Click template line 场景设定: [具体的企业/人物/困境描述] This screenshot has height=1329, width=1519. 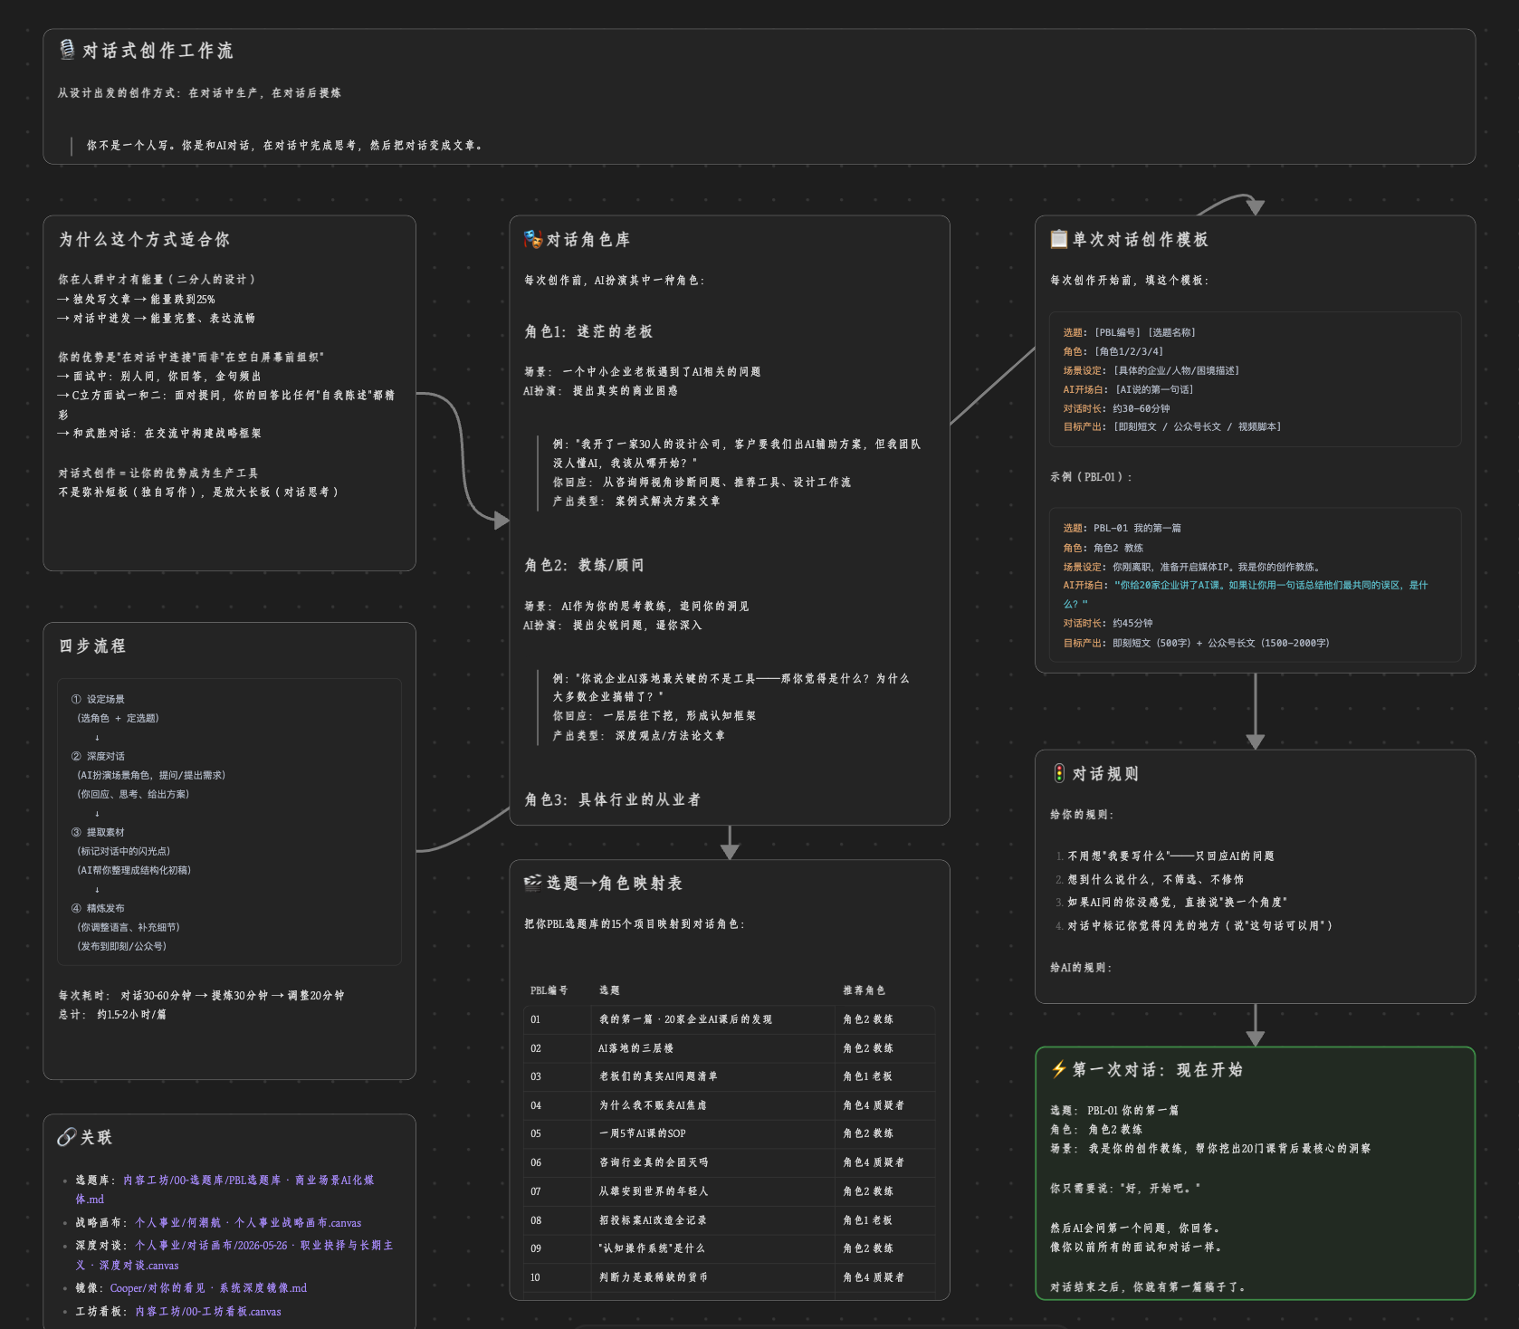(1151, 370)
